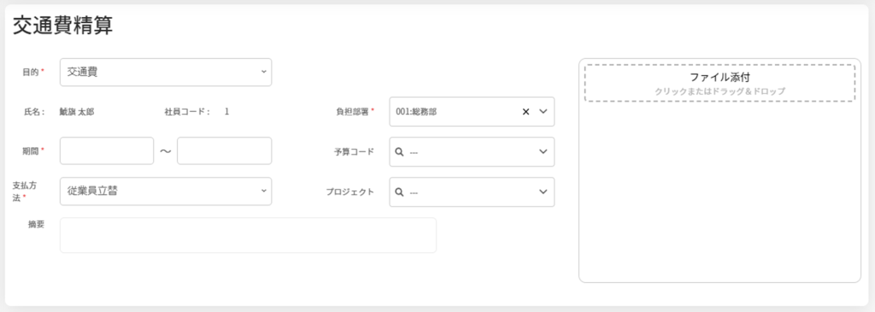This screenshot has height=312, width=875.
Task: Click the empty attachment list panel
Action: pos(719,192)
